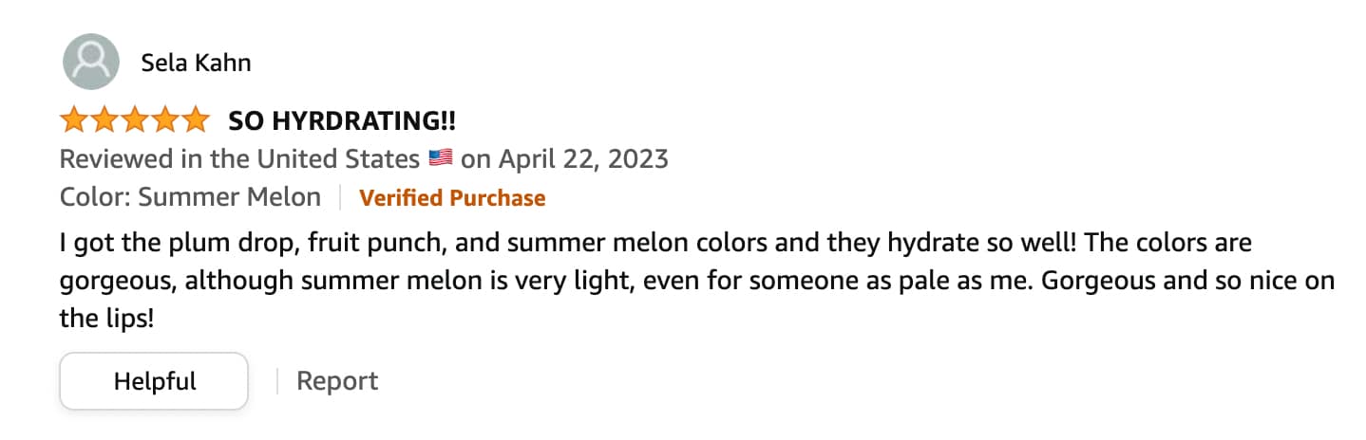
Task: Open Sela Kahn's profile avatar icon
Action: coord(90,62)
